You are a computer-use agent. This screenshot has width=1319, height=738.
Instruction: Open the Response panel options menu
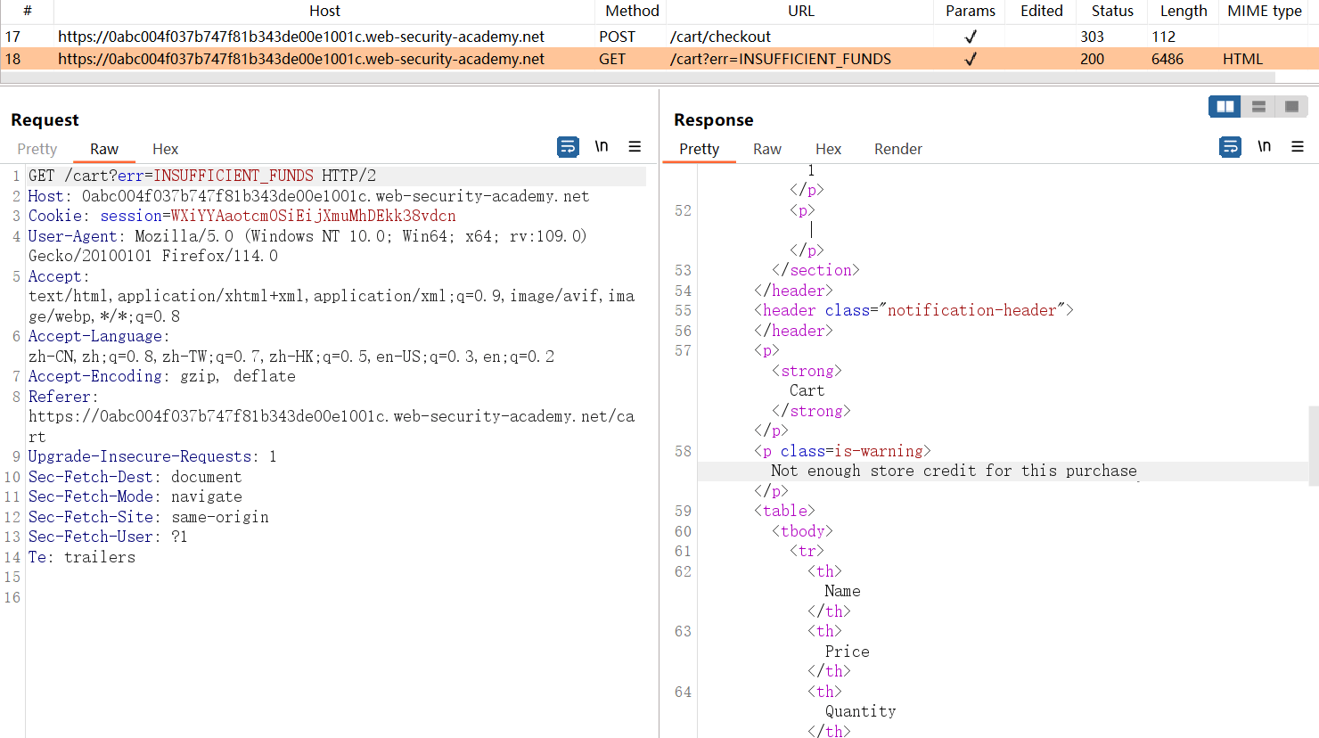1298,147
